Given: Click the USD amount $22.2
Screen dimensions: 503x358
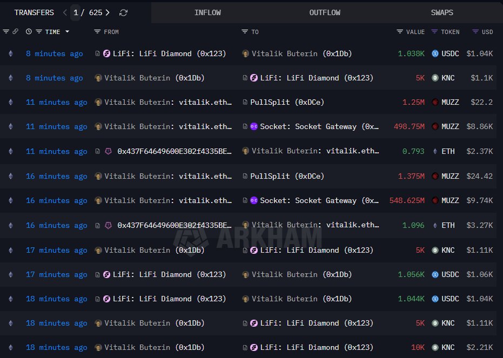Looking at the screenshot, I should (482, 102).
